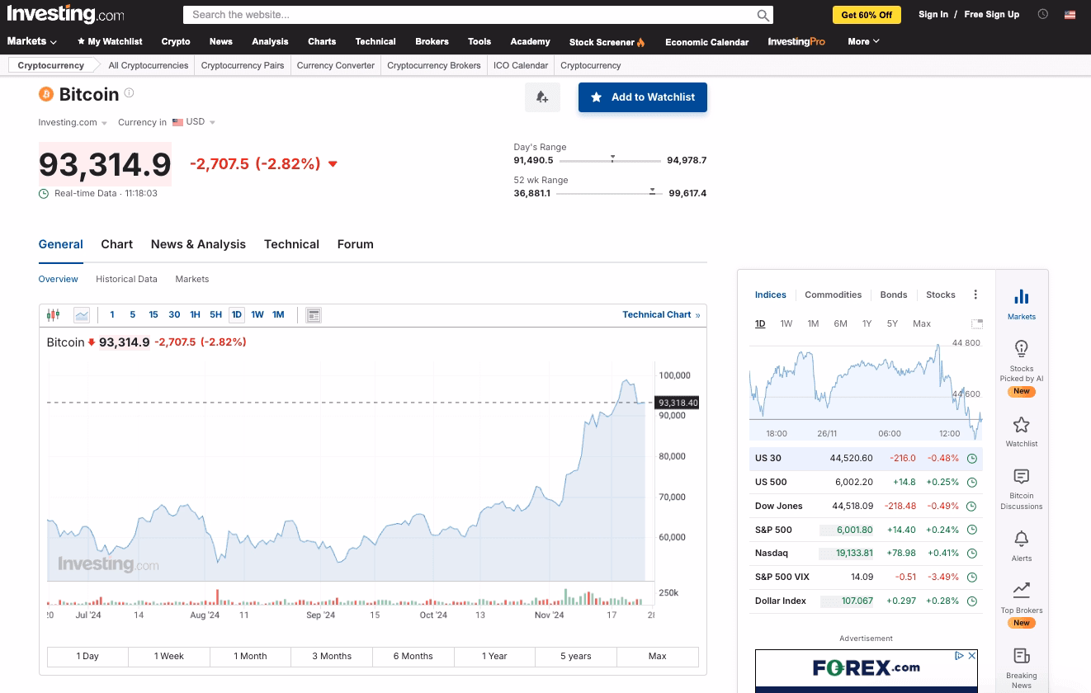Open the chart news table icon
Image resolution: width=1091 pixels, height=693 pixels.
[x=313, y=314]
